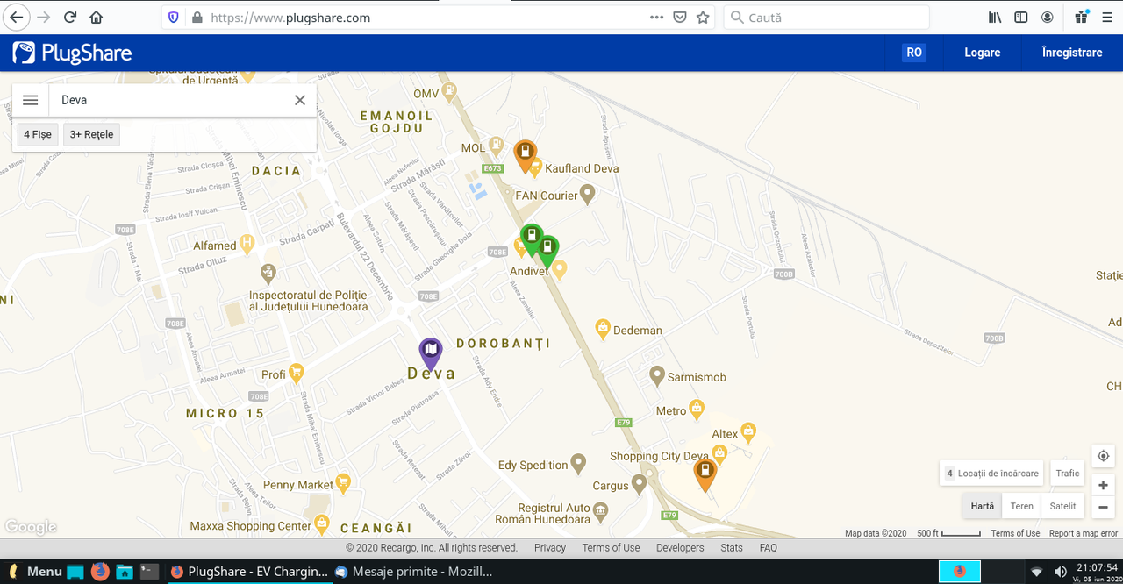The height and width of the screenshot is (584, 1123).
Task: Click the Alfamed hospital marker
Action: (247, 243)
